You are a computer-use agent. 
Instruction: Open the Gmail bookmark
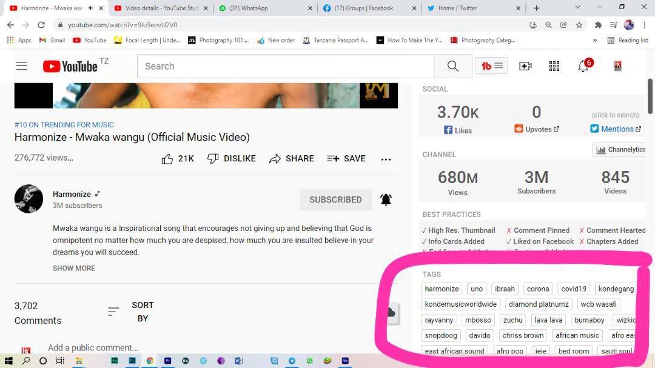pos(52,40)
